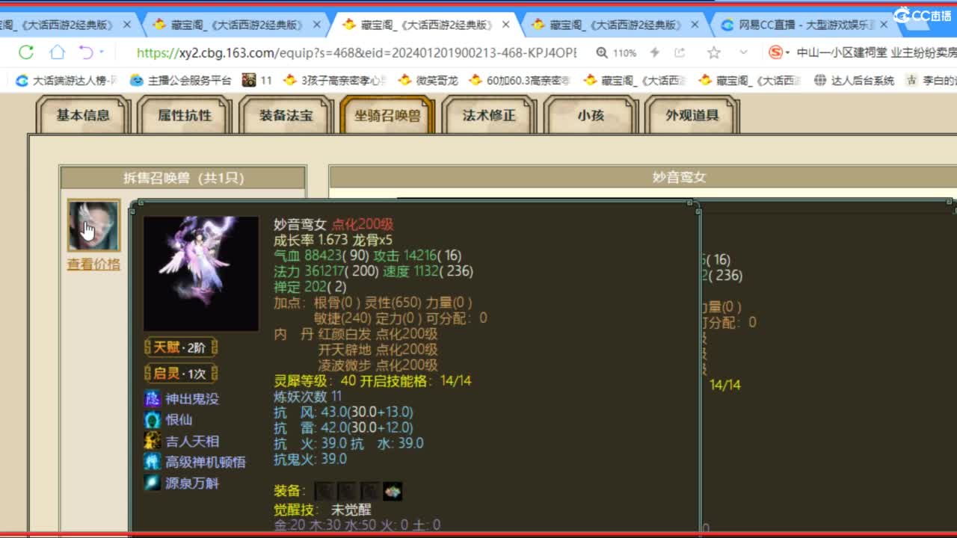Switch to the 属性抗性 tab
Screen dimensions: 957x538
pyautogui.click(x=185, y=115)
